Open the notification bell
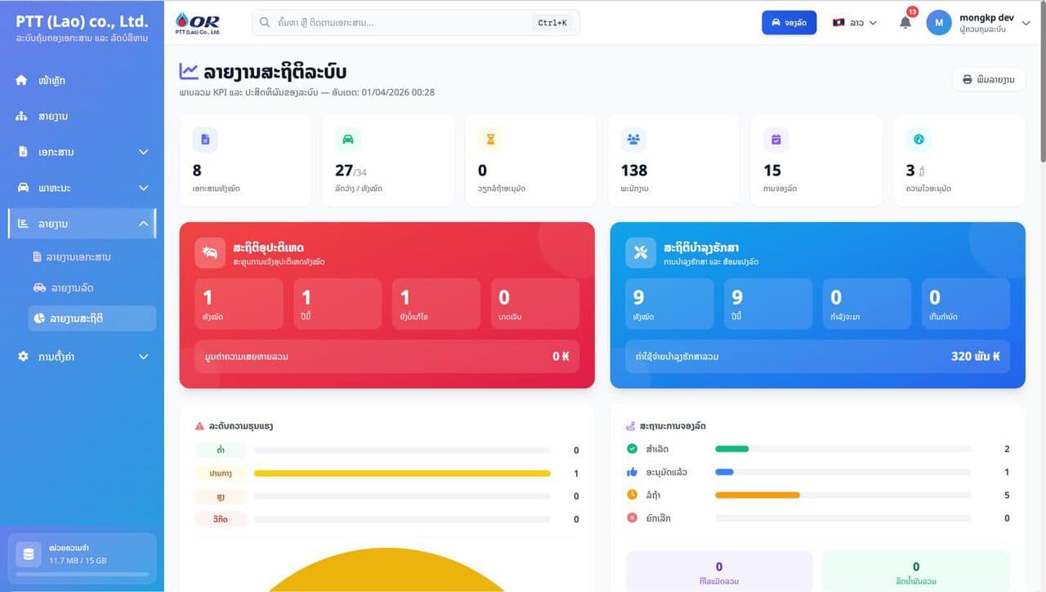Image resolution: width=1046 pixels, height=592 pixels. [x=905, y=23]
